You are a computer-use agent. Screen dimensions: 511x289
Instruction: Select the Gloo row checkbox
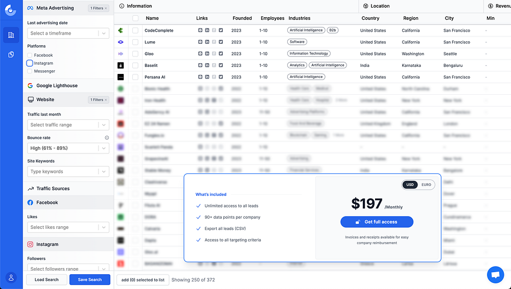tap(135, 54)
